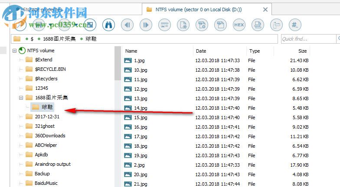Viewport: 340px width, 187px height.
Task: Click image icon of 10.jpg
Action: pyautogui.click(x=128, y=70)
